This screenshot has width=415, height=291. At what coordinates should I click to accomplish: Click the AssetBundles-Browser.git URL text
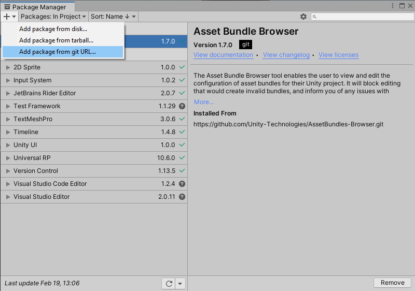click(288, 124)
